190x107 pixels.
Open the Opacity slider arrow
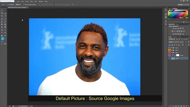[189, 42]
